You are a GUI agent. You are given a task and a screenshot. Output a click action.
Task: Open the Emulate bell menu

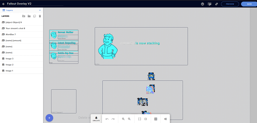tap(96, 119)
